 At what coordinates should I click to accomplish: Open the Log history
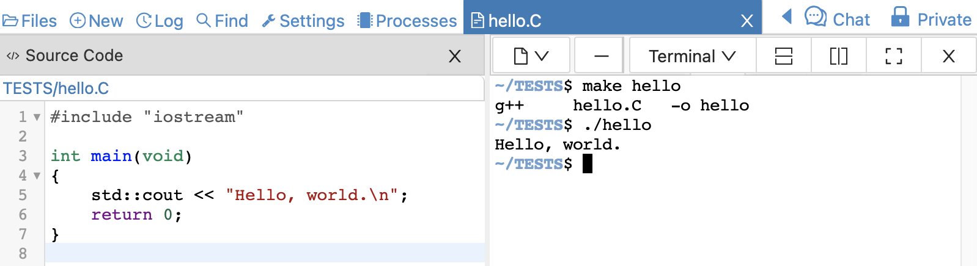click(160, 21)
